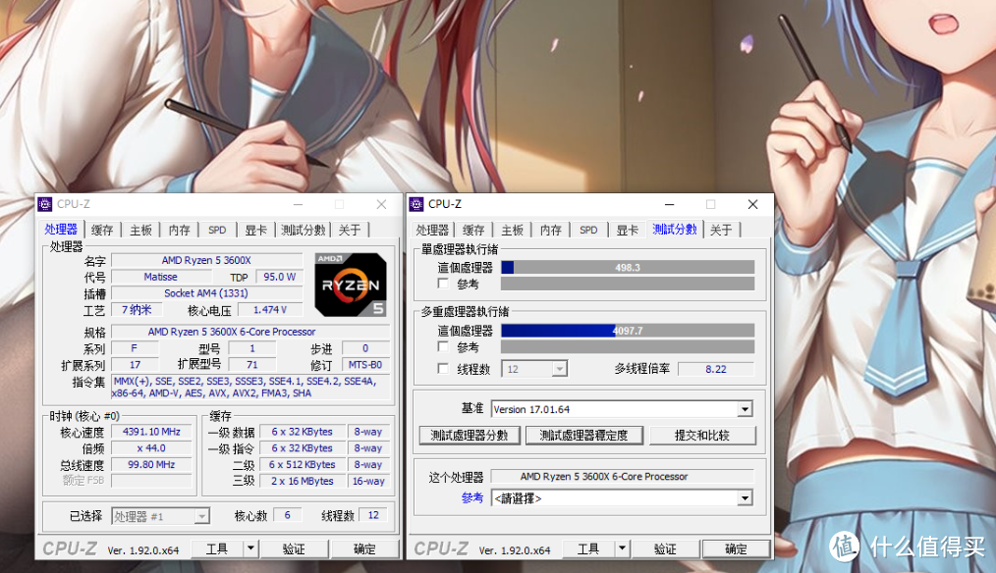Open the 已选择 处理器 #1 dropdown
This screenshot has width=996, height=573.
(201, 516)
